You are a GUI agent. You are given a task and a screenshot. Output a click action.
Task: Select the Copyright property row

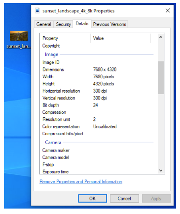[x=51, y=46]
